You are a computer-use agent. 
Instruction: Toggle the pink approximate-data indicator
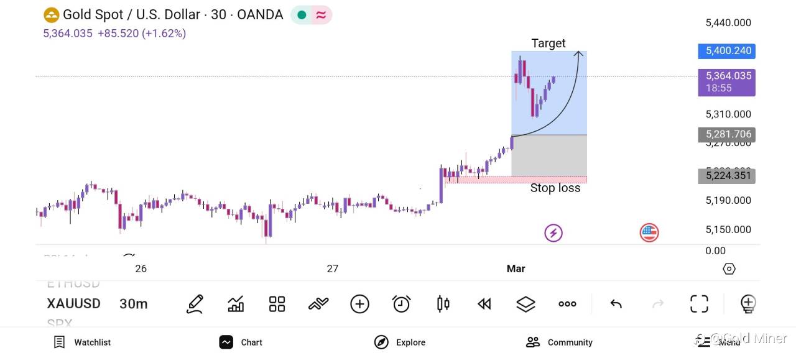[321, 15]
